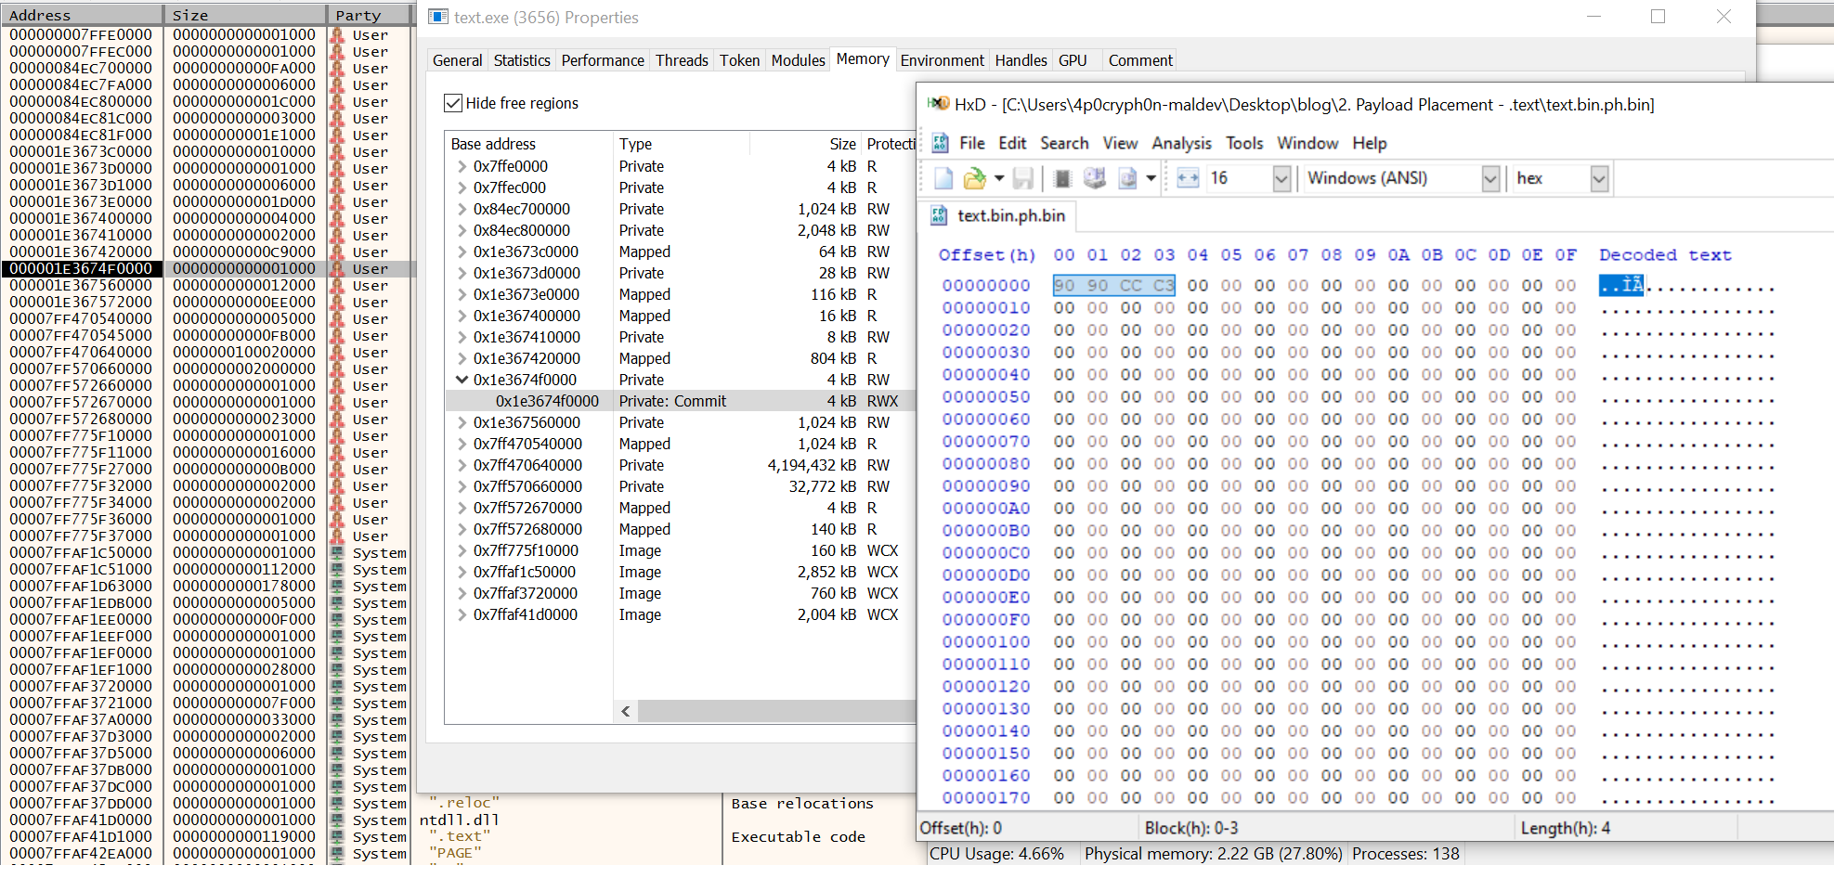This screenshot has height=891, width=1834.
Task: Expand the 0x7ff775f10000 image region
Action: [x=462, y=550]
